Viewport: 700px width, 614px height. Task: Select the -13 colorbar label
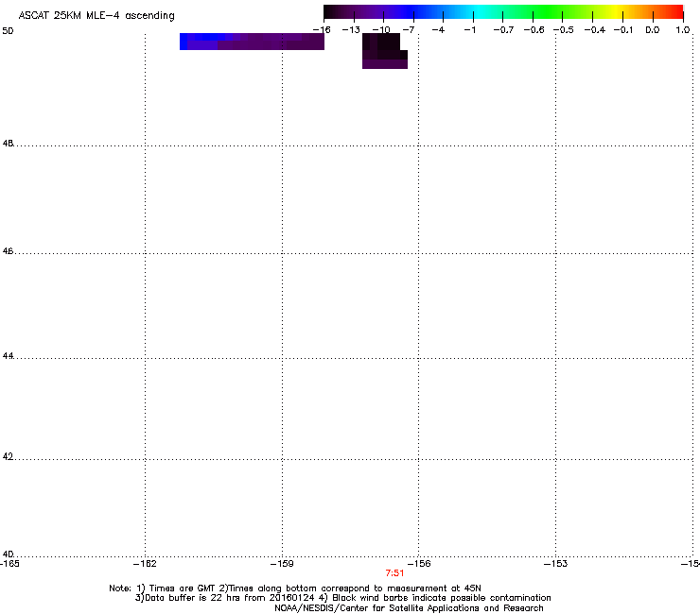pos(351,30)
